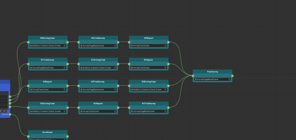This screenshot has width=296, height=140.
Task: Open object picker for R0TrialSurvey scene field
Action: 115,46
